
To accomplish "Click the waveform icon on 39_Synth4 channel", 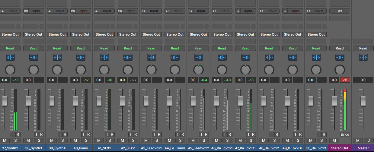I will coord(57,57).
